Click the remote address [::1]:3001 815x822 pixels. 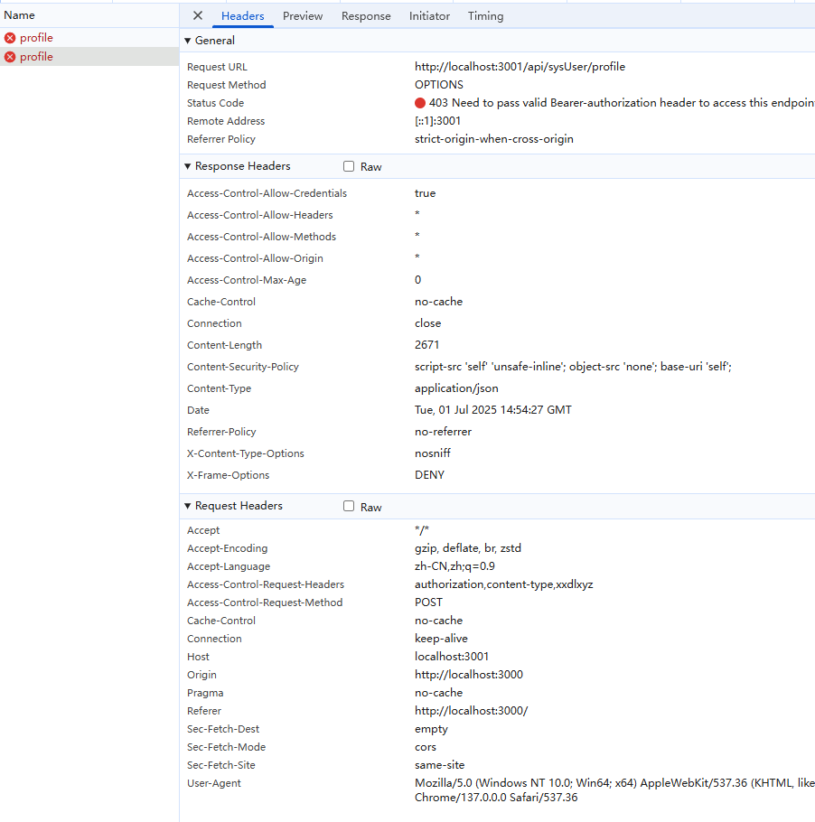click(437, 121)
